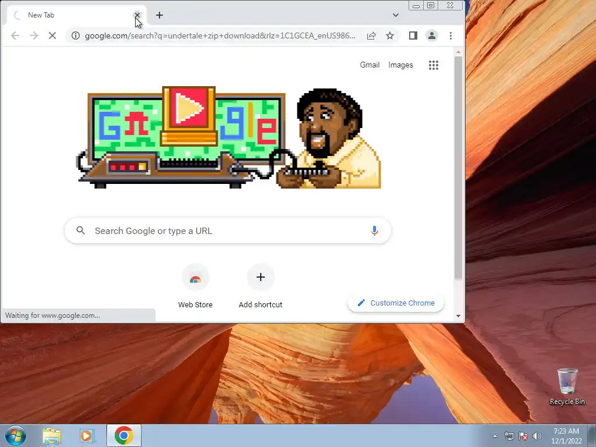The height and width of the screenshot is (447, 596).
Task: Restore the Chrome window size
Action: click(x=431, y=5)
